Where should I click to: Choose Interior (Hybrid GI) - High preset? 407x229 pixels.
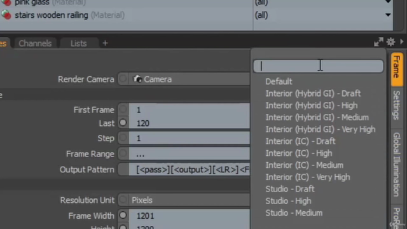312,106
